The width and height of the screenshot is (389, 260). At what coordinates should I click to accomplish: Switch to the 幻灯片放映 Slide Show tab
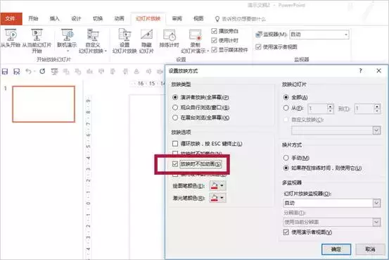[148, 18]
